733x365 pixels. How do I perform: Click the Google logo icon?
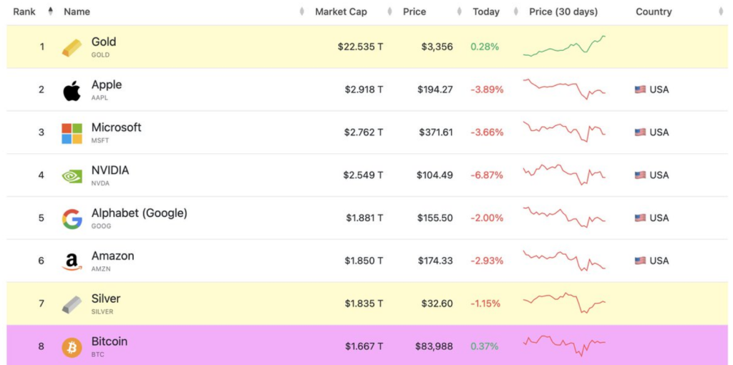[72, 219]
